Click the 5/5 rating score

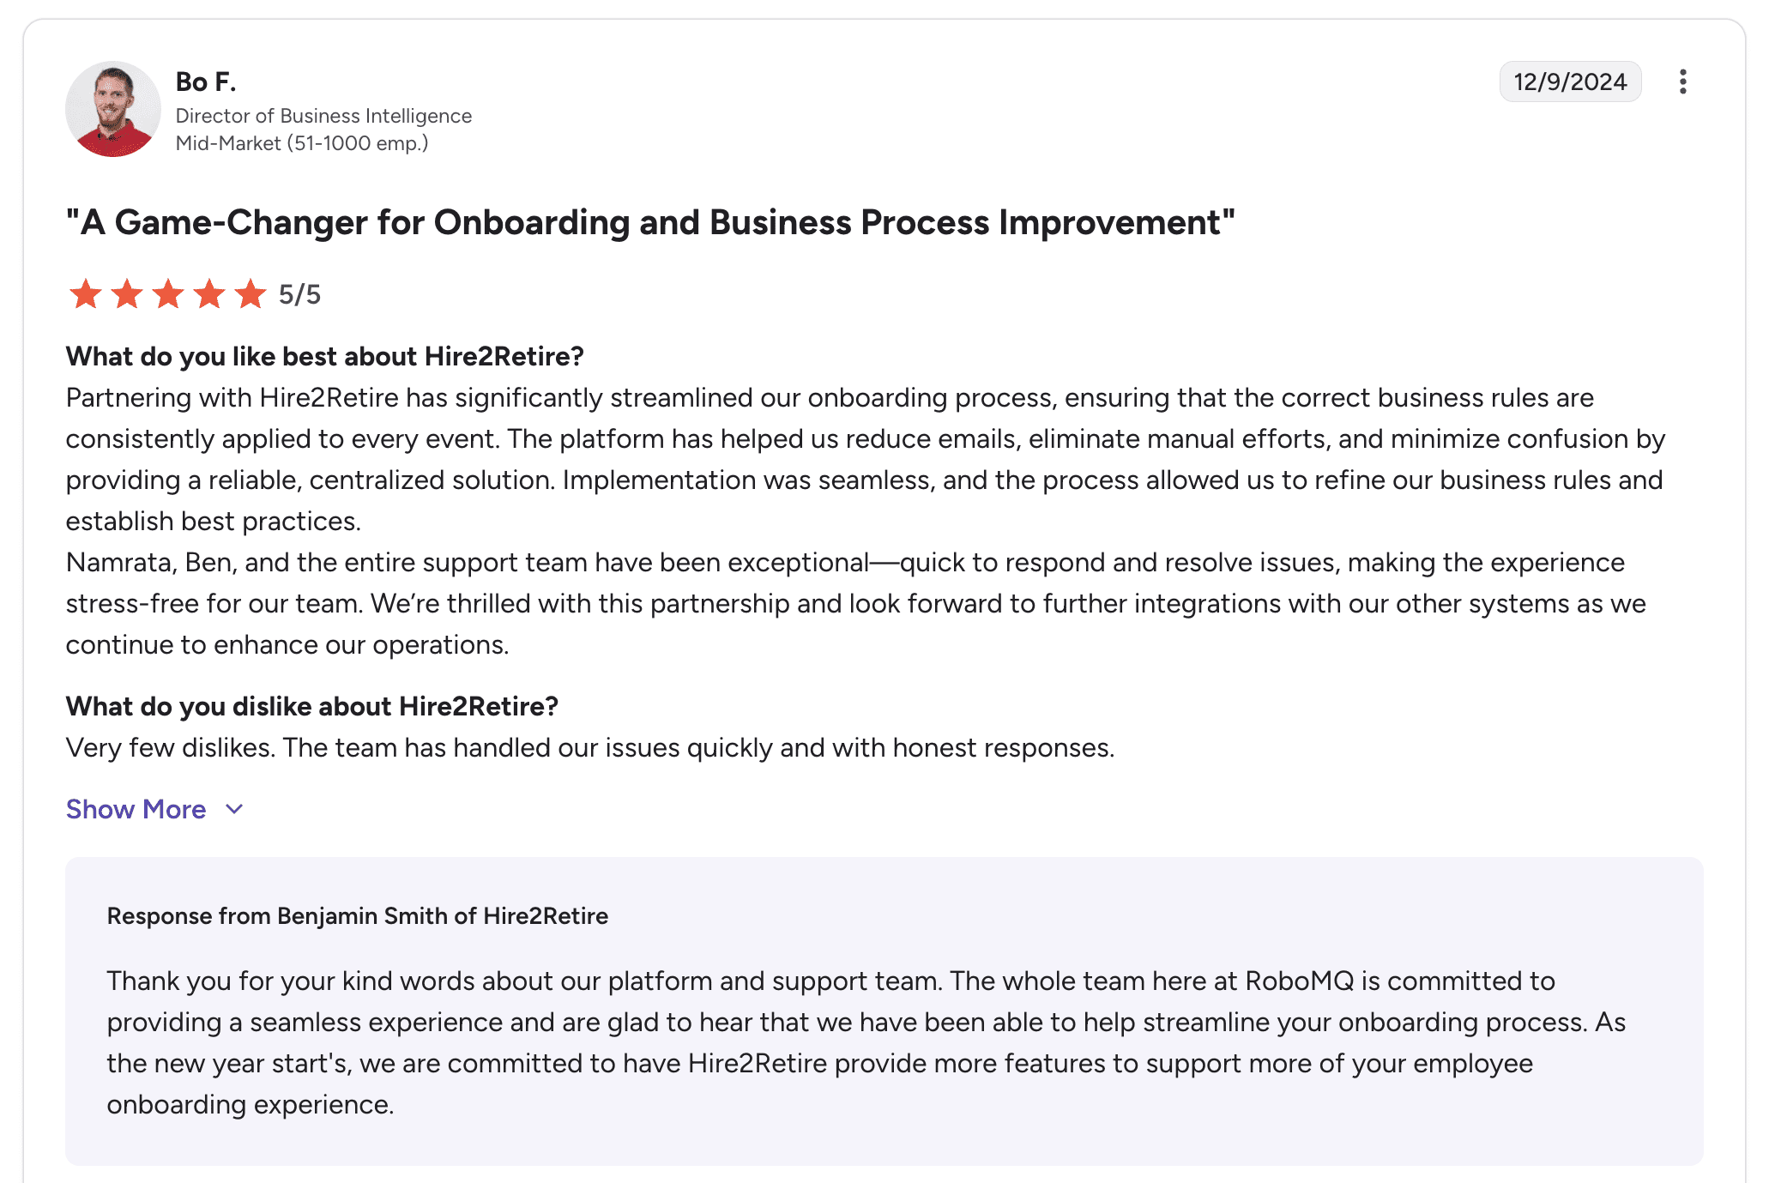point(299,294)
